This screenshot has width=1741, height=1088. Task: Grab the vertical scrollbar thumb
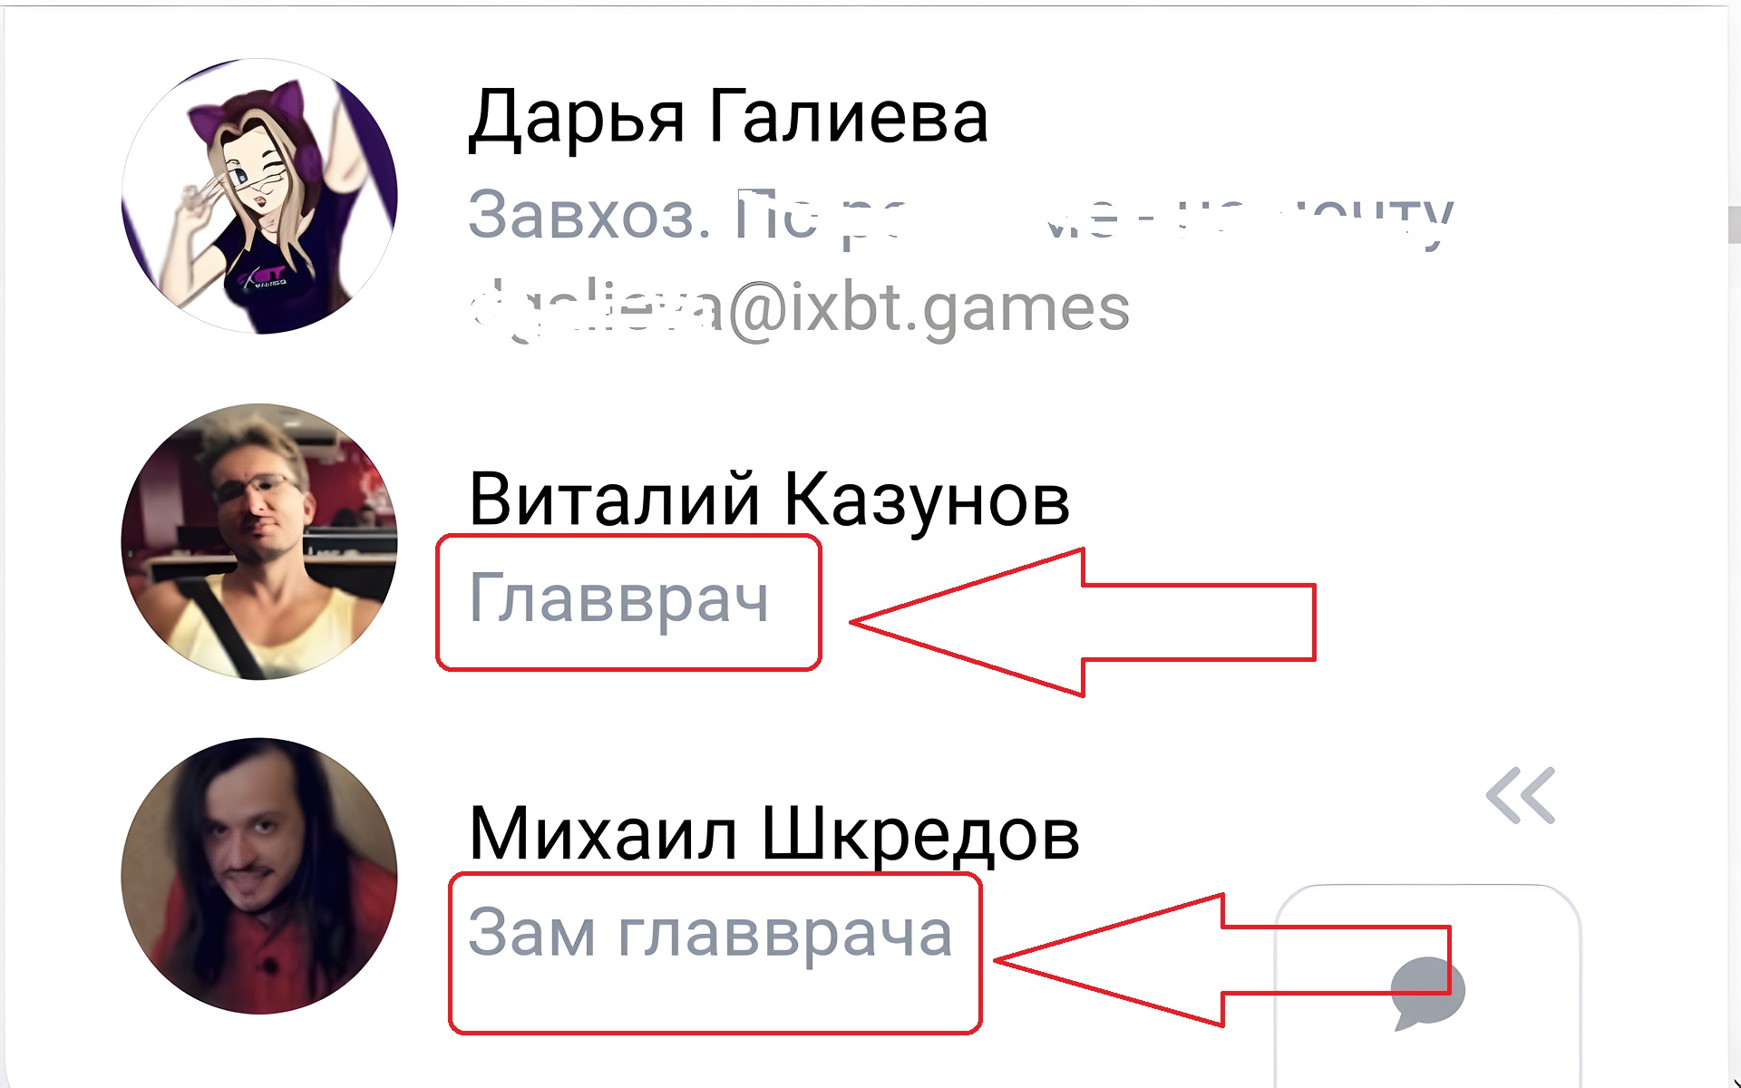[1734, 225]
